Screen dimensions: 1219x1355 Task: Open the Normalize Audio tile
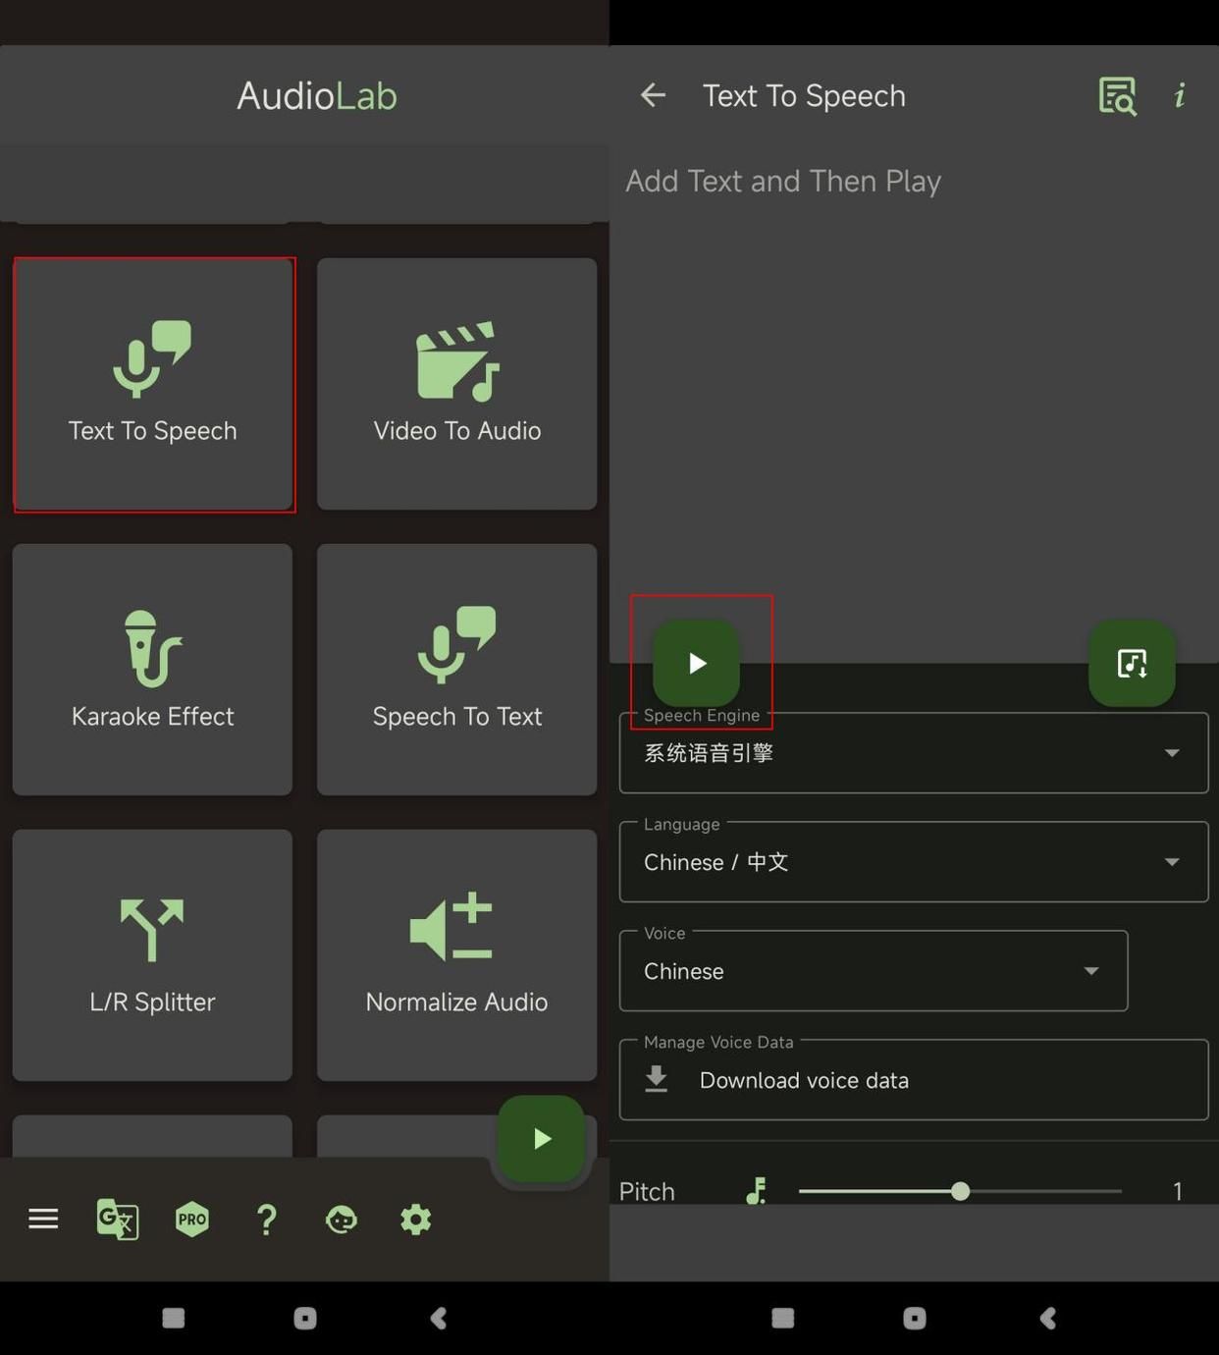tap(456, 955)
